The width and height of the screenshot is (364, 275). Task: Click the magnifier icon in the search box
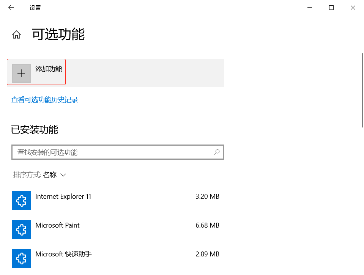tap(216, 152)
